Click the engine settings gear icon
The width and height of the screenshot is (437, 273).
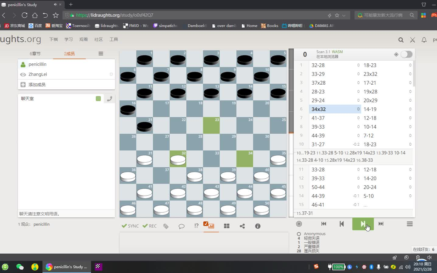[396, 55]
